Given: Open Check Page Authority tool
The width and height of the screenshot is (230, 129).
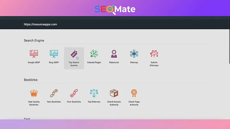Looking at the screenshot, I should point(134,97).
